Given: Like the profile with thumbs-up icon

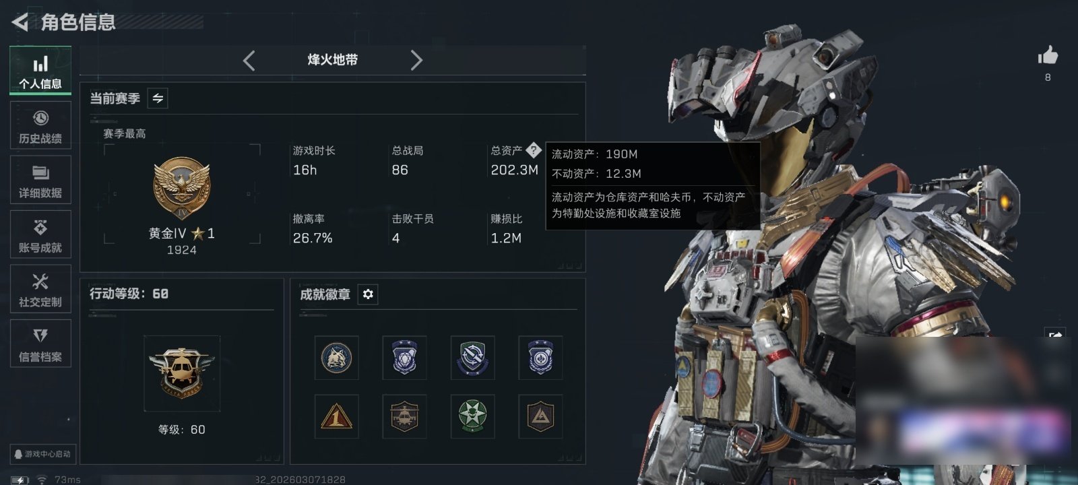Looking at the screenshot, I should [x=1048, y=55].
